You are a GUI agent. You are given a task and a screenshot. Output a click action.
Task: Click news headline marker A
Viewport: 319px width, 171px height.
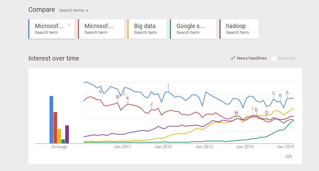(287, 93)
